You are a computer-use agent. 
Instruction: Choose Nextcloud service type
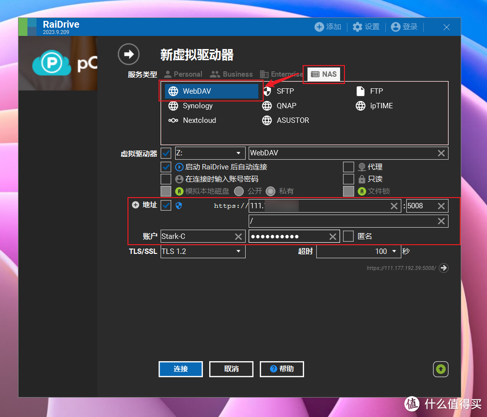192,120
